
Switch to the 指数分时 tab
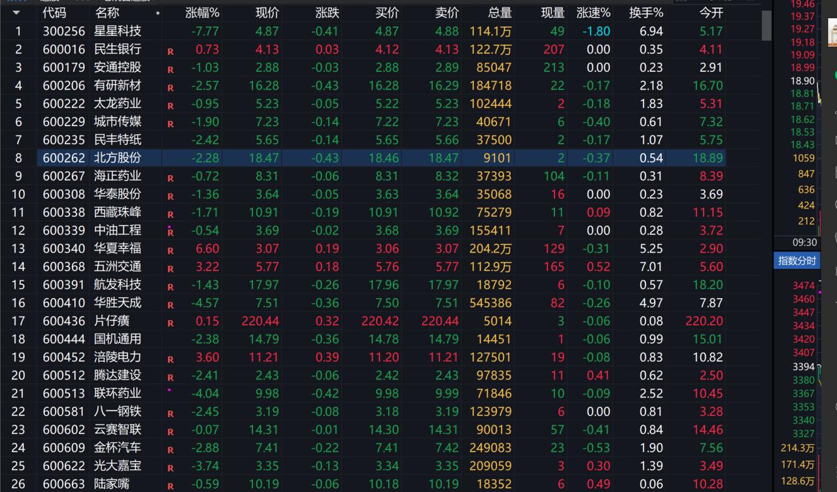coord(796,261)
